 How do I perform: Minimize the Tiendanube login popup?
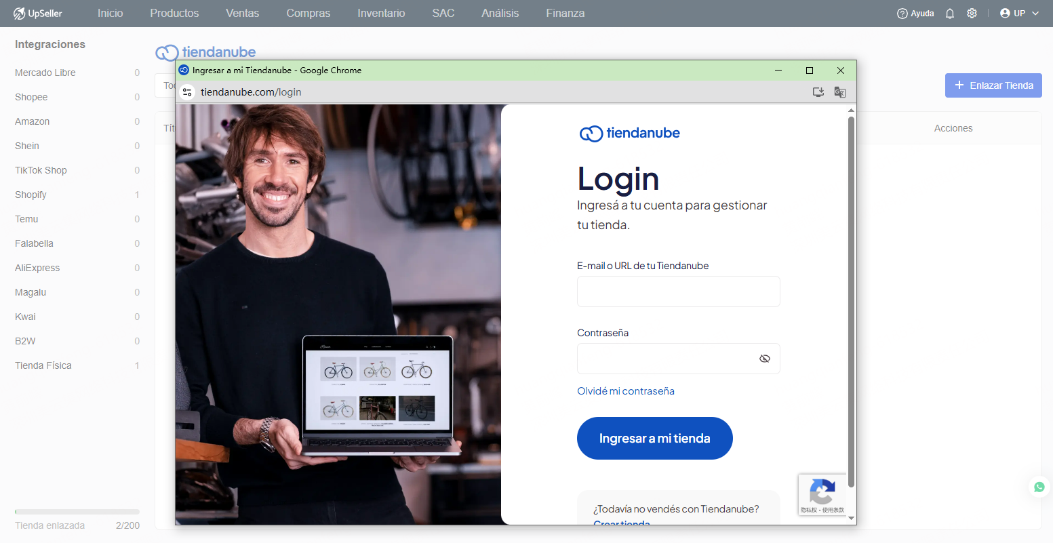point(778,71)
